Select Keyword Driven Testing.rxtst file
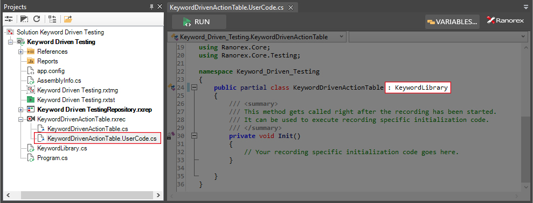 pyautogui.click(x=75, y=100)
